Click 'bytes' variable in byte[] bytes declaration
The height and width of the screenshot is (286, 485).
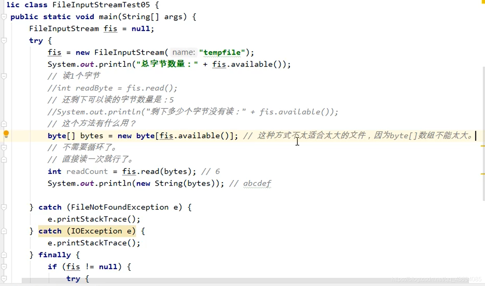tap(92, 136)
